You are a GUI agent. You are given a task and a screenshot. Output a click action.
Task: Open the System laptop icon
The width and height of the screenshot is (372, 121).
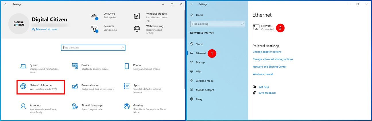(x=23, y=66)
